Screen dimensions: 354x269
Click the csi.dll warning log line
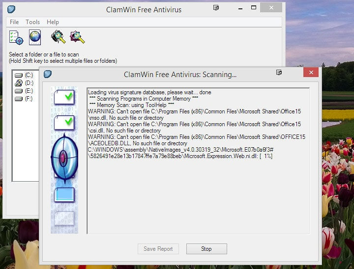coord(194,128)
